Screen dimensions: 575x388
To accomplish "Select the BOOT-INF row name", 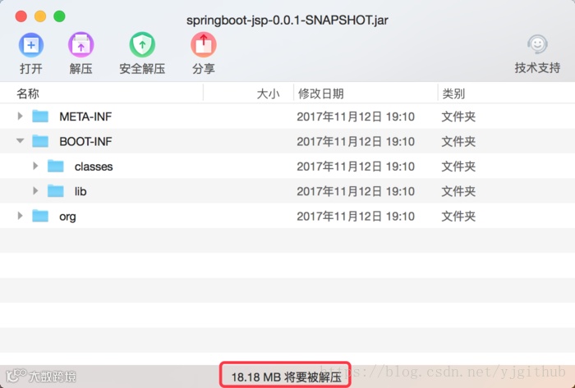I will [85, 142].
